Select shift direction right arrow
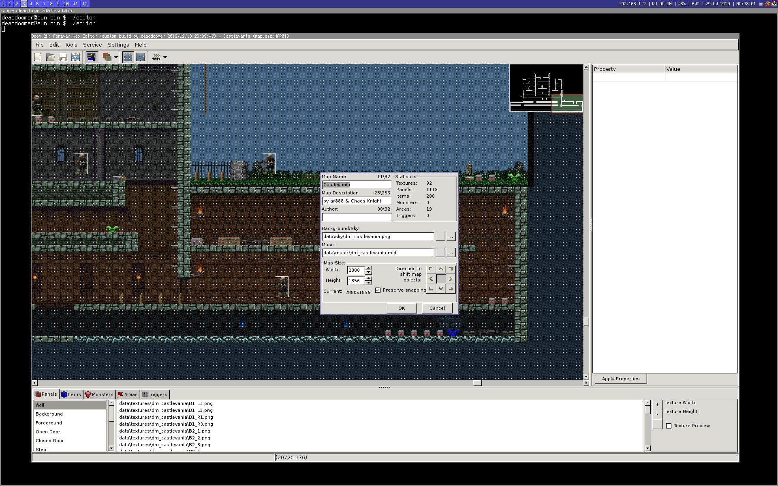 pyautogui.click(x=451, y=279)
